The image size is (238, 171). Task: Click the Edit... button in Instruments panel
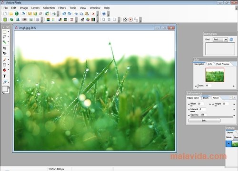point(204,121)
